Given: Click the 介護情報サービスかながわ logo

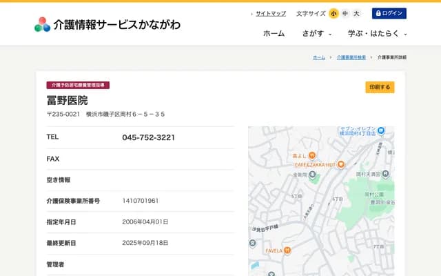Looking at the screenshot, I should pyautogui.click(x=107, y=25).
